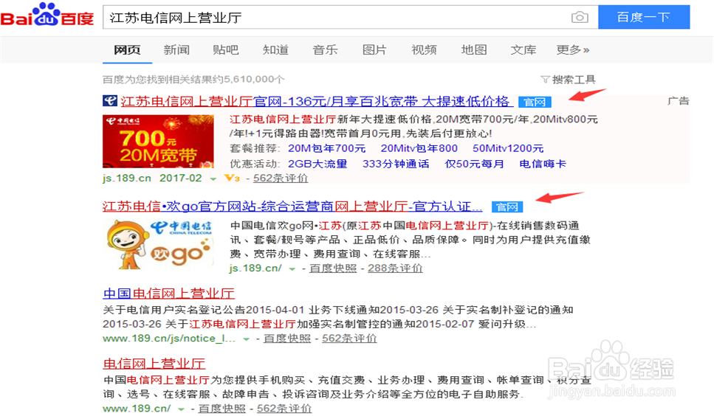The height and width of the screenshot is (416, 714).
Task: Select the 网页 tab
Action: 127,49
